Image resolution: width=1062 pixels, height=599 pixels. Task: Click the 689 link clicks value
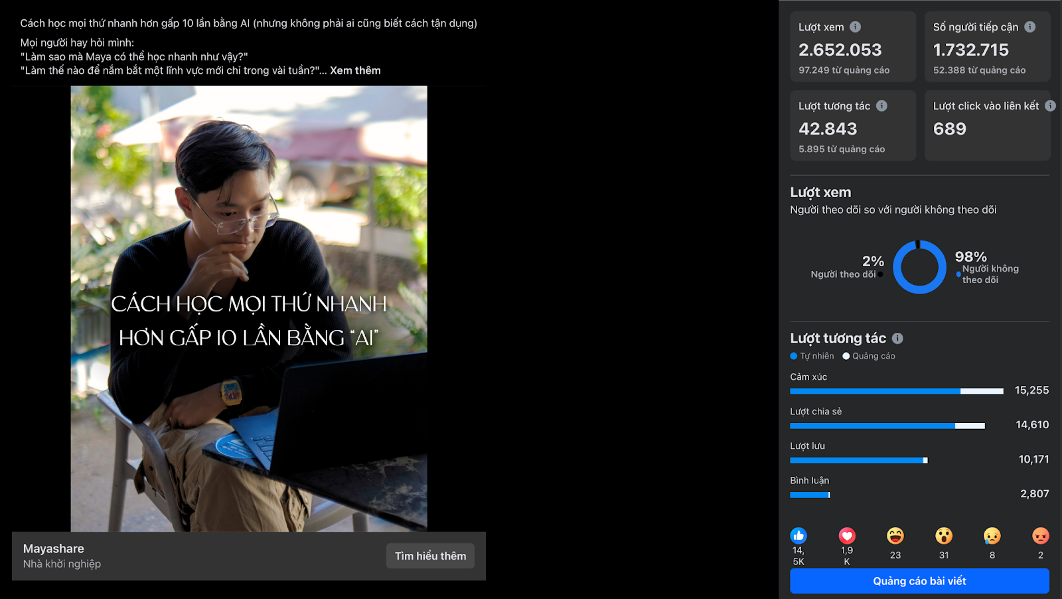click(950, 129)
